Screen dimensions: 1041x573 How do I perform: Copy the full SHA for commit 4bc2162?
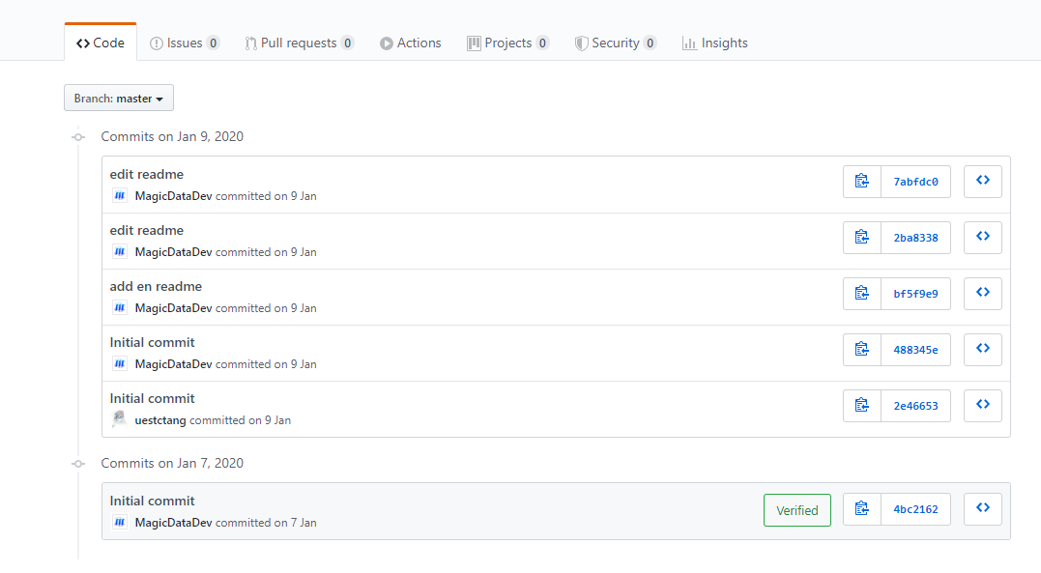coord(862,509)
